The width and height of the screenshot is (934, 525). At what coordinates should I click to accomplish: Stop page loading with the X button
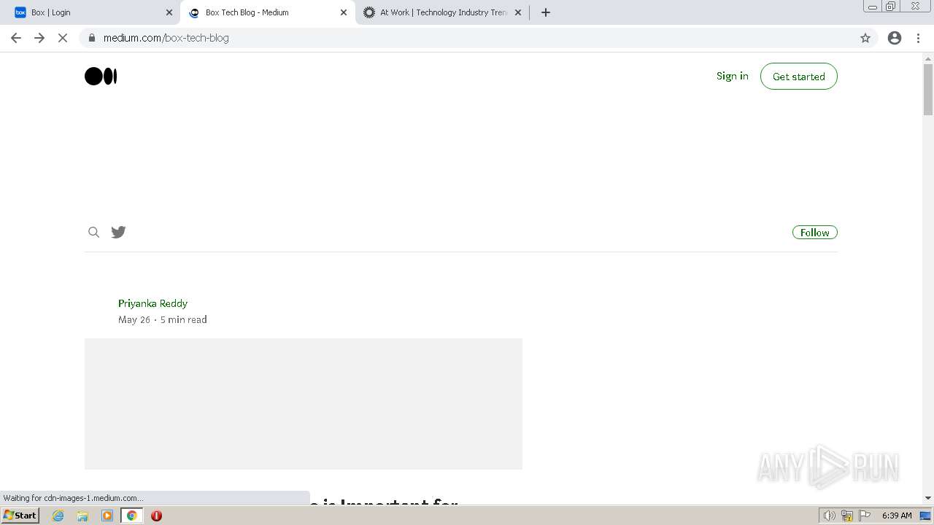(x=63, y=38)
